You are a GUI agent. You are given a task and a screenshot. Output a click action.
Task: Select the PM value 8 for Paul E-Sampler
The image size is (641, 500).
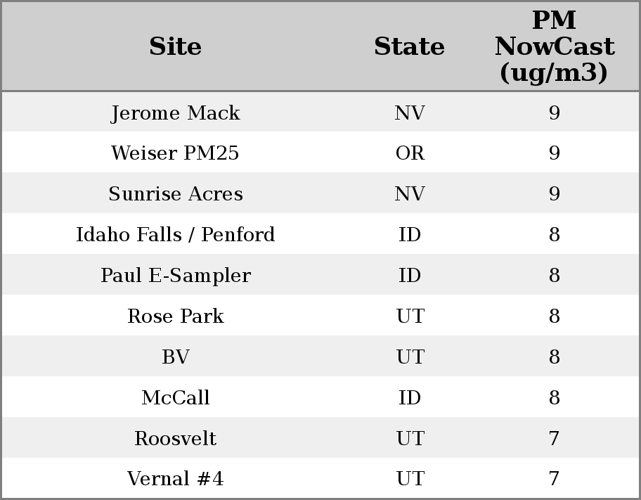coord(554,276)
